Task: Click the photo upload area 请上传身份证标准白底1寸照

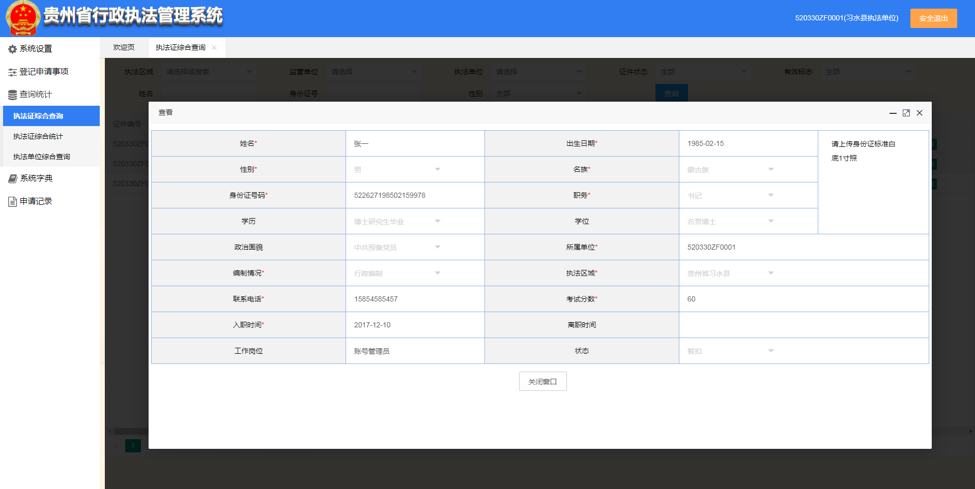Action: 873,182
